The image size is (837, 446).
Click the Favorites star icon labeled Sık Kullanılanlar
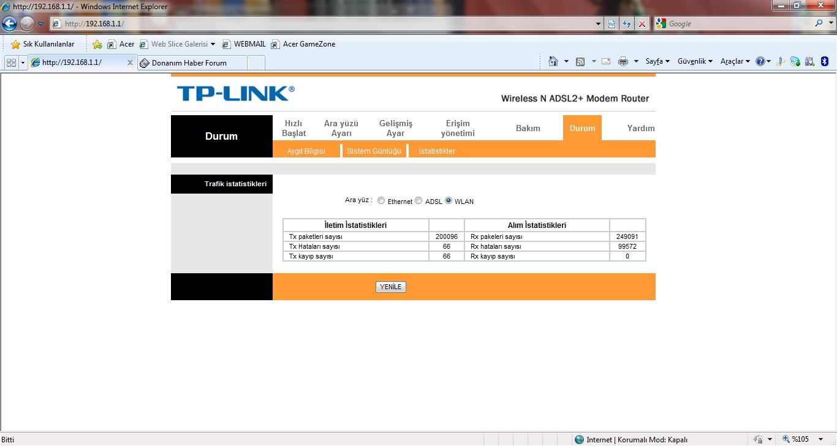(16, 44)
